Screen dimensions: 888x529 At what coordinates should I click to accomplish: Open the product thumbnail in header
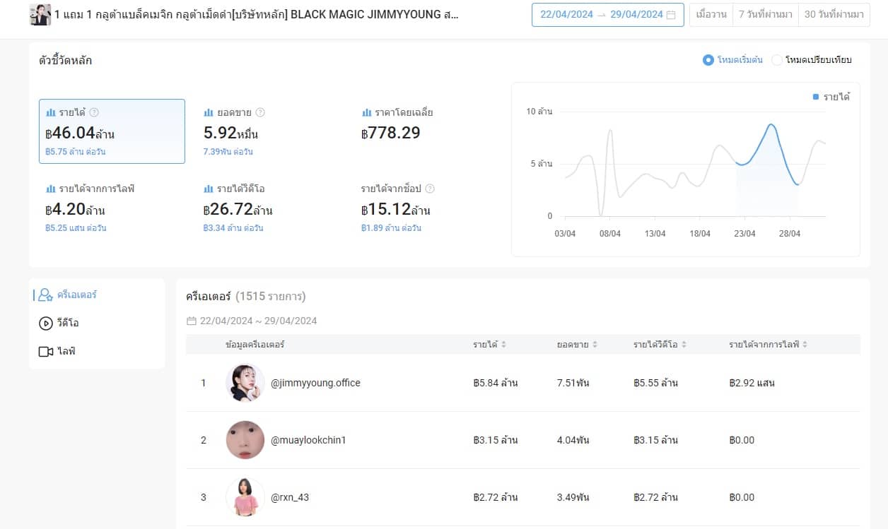pyautogui.click(x=40, y=14)
